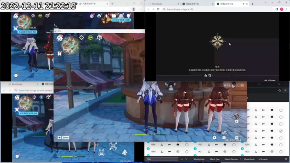
Task: Click Paimon icon in the top-left game window
Action: pyautogui.click(x=16, y=16)
